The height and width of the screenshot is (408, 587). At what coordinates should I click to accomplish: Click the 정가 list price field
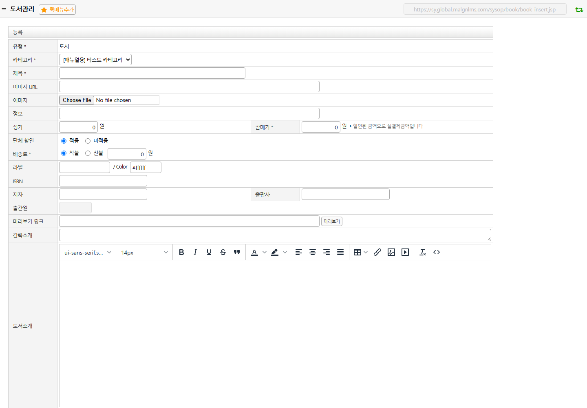78,127
